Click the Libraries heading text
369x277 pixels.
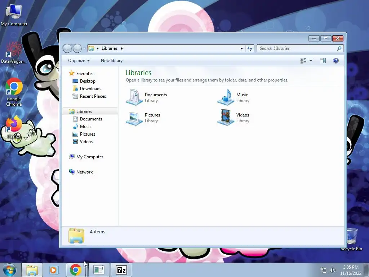(138, 72)
